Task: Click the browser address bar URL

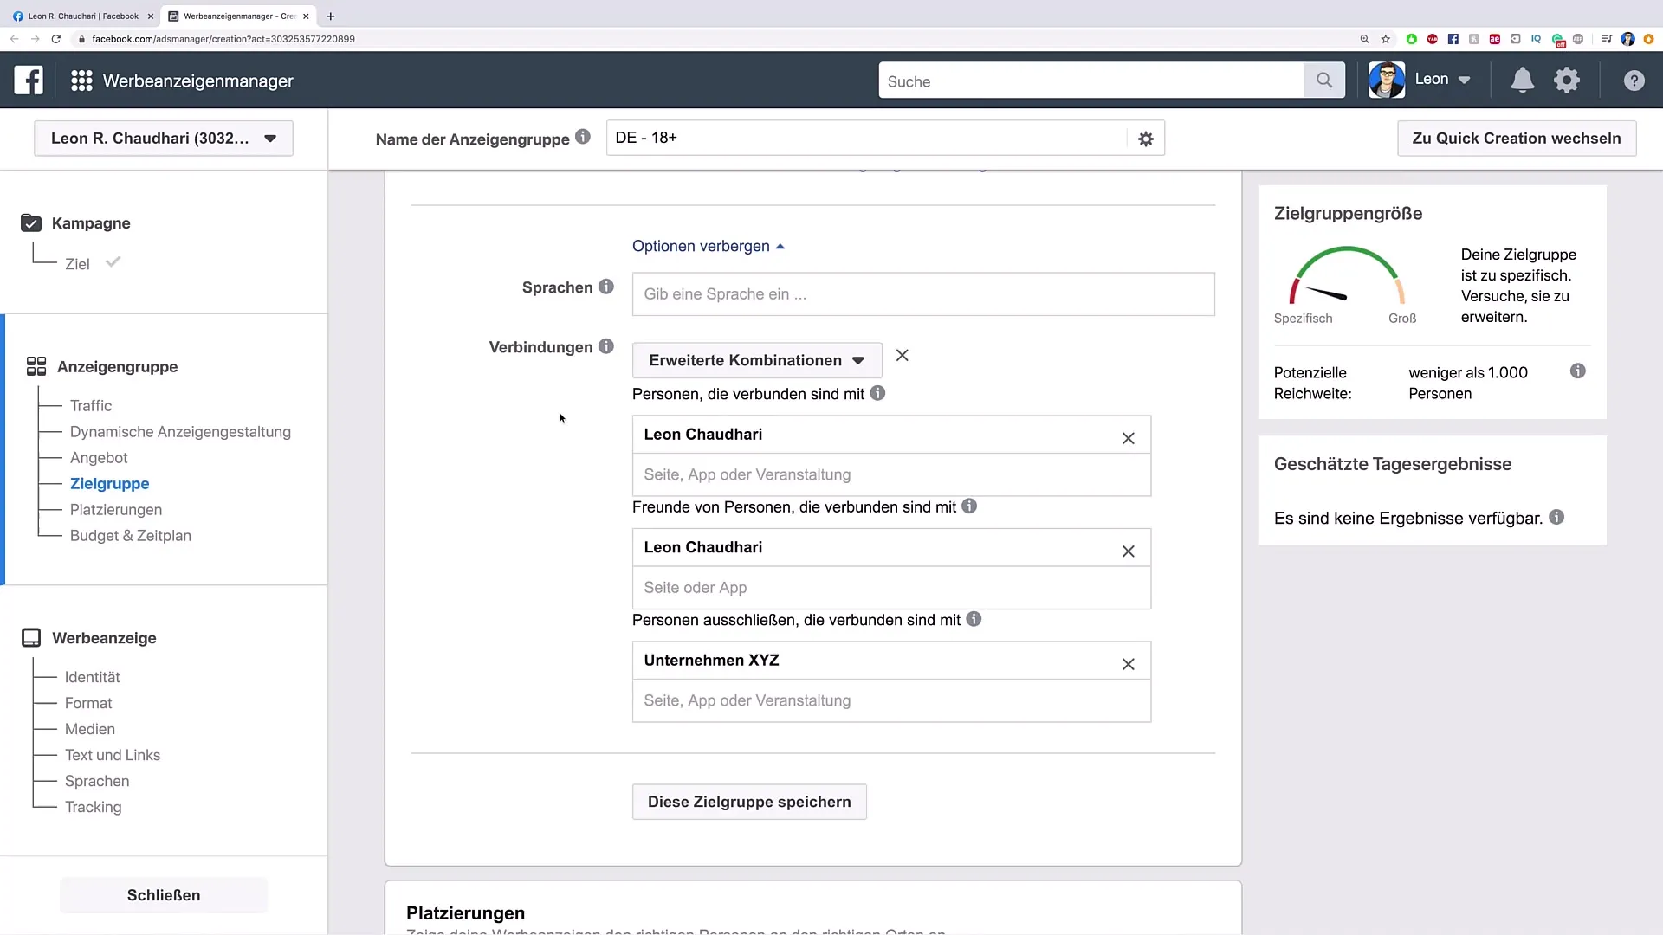Action: pos(223,39)
